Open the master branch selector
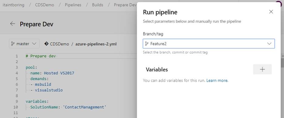This screenshot has width=284, height=118. 24,44
